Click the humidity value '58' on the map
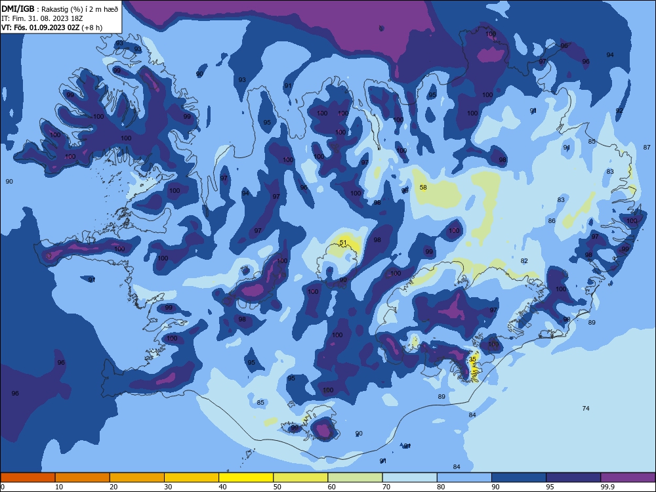 [x=423, y=187]
